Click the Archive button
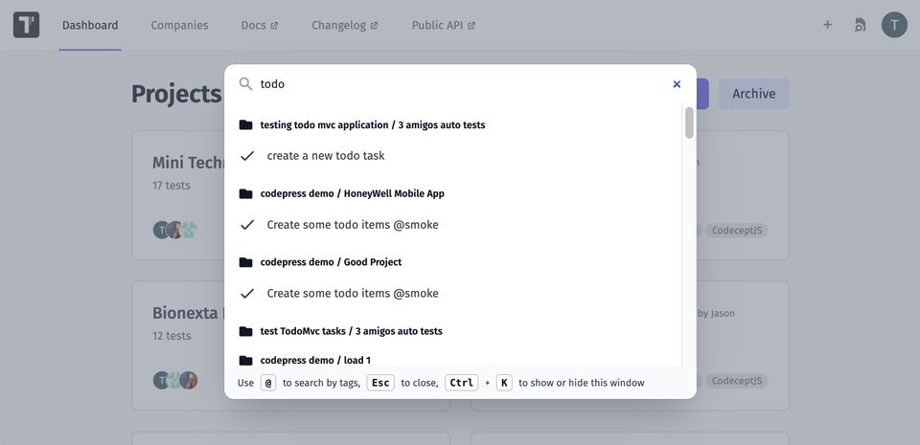This screenshot has height=445, width=920. 754,94
